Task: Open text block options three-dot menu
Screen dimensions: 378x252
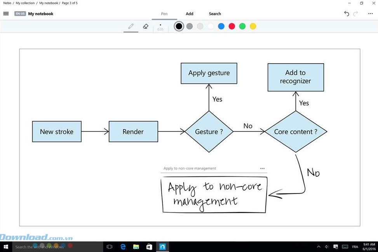Action: [x=262, y=169]
